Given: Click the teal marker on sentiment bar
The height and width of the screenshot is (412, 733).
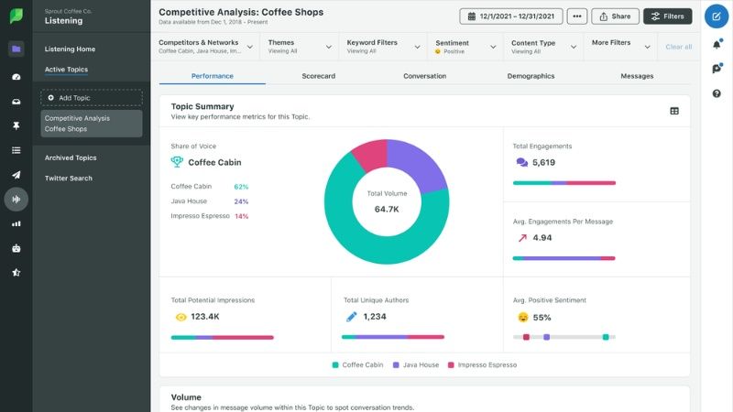Looking at the screenshot, I should 606,337.
